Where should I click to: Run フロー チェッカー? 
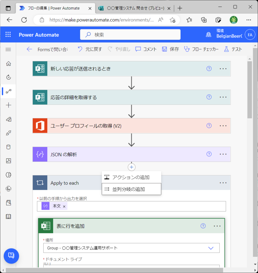pos(201,49)
